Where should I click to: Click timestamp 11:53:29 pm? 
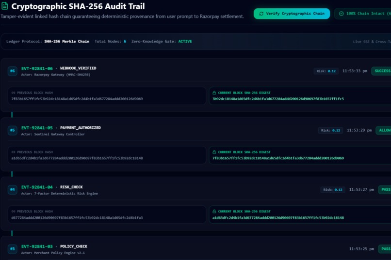point(359,130)
